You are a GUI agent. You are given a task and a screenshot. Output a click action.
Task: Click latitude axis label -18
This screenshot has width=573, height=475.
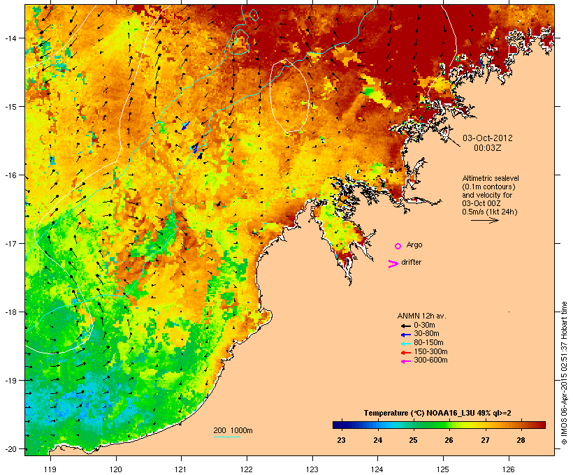point(10,312)
